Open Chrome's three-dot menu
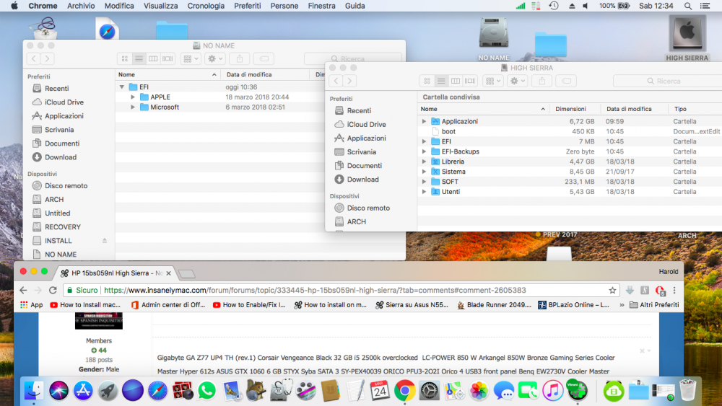The height and width of the screenshot is (406, 722). 674,290
